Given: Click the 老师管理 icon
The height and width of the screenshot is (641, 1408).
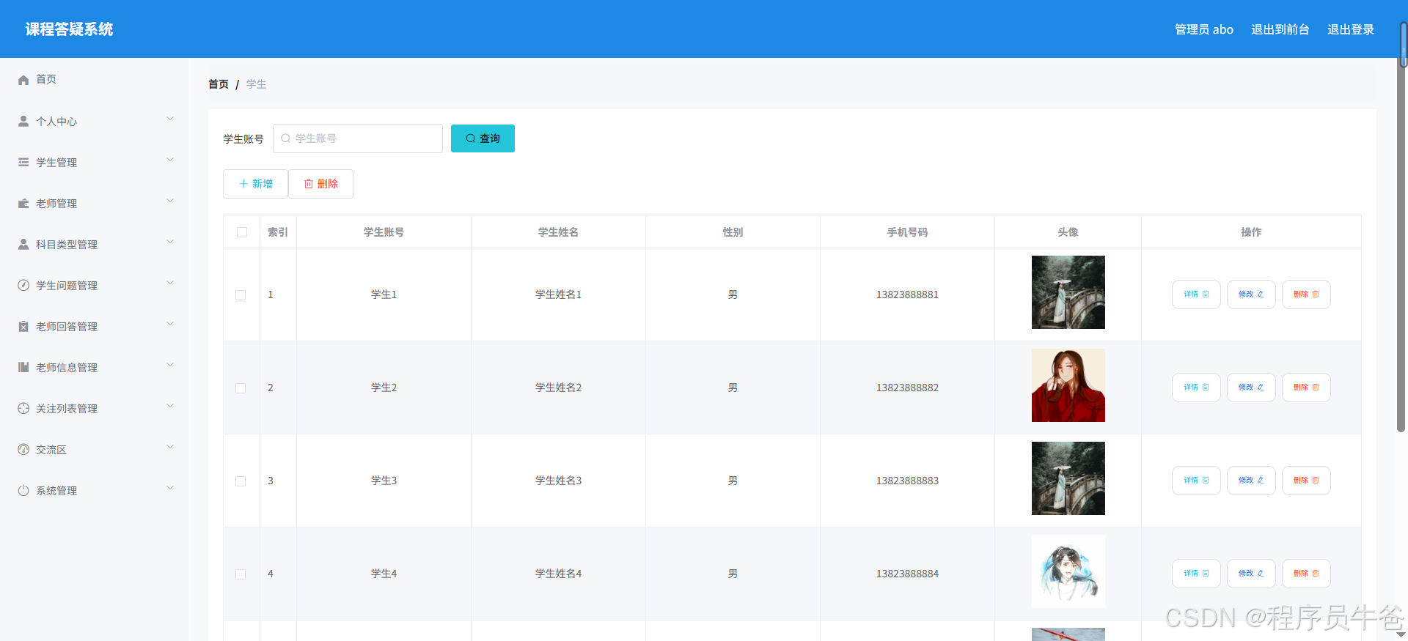Looking at the screenshot, I should tap(23, 203).
